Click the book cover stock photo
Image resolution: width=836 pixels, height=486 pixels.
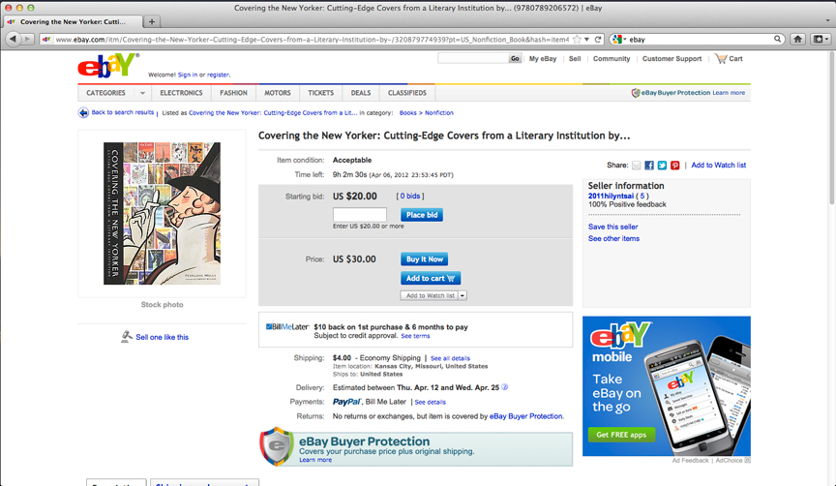[163, 213]
